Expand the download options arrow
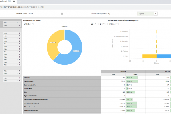The height and width of the screenshot is (114, 171). 95,24
